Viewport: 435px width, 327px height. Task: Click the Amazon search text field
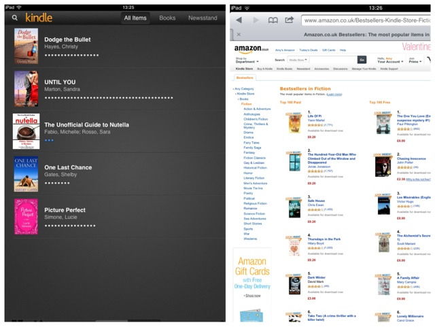(x=333, y=60)
